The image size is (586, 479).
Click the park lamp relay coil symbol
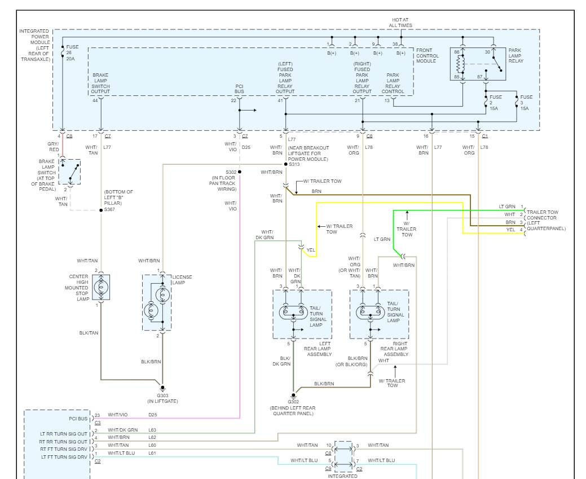pyautogui.click(x=460, y=64)
